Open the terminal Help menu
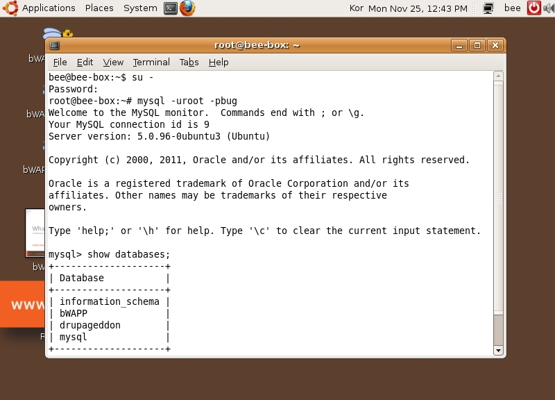Image resolution: width=555 pixels, height=400 pixels. pyautogui.click(x=219, y=62)
